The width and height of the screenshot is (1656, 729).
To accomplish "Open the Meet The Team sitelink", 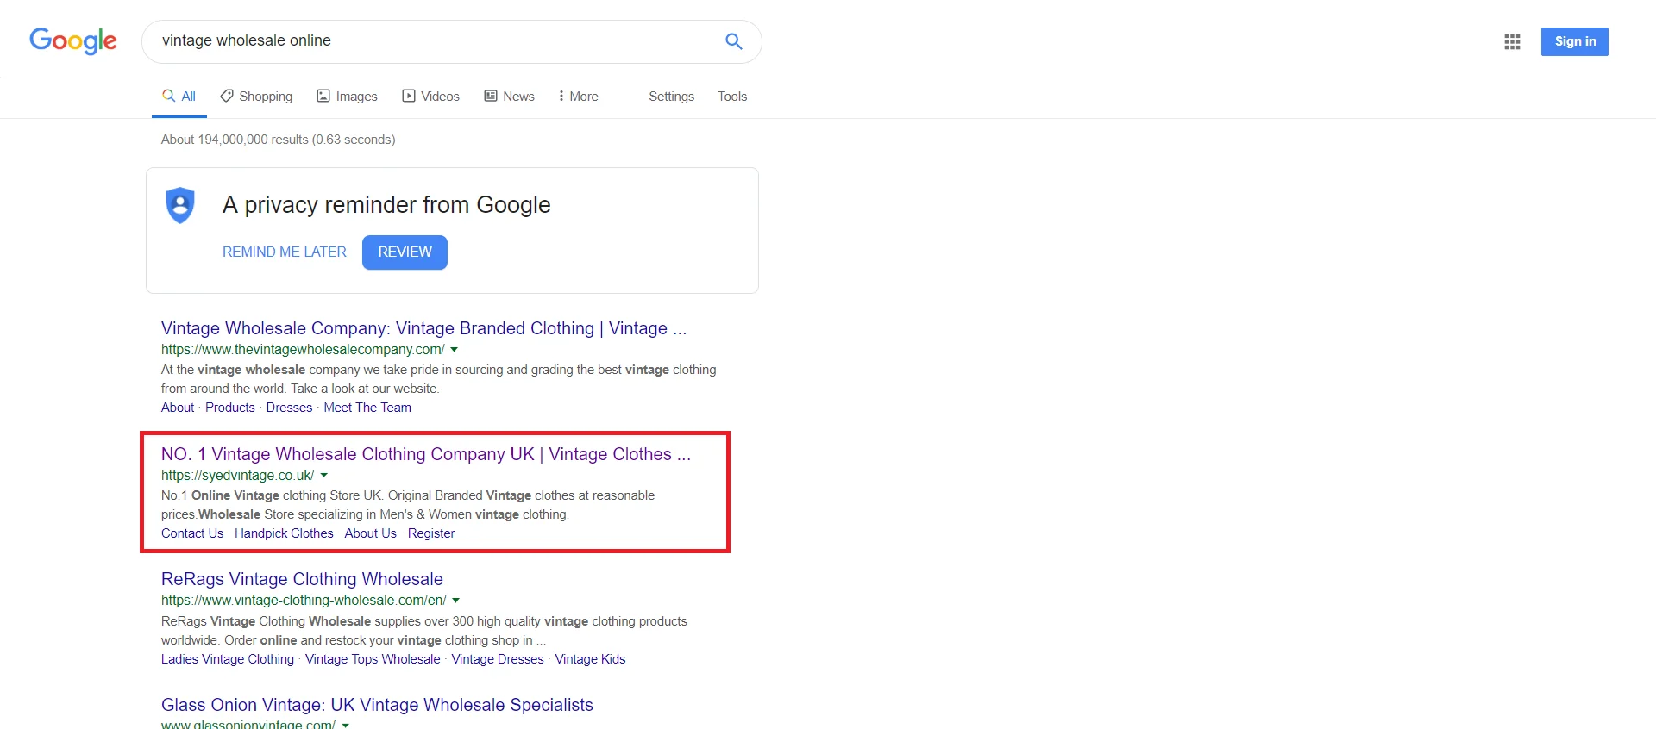I will coord(367,408).
